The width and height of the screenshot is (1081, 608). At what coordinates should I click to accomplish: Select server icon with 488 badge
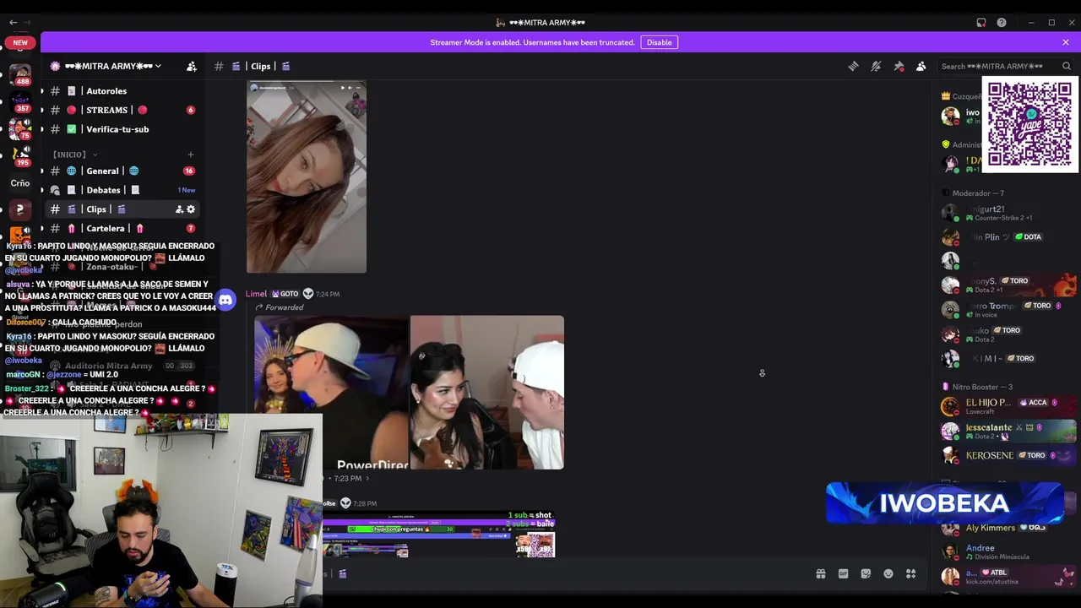point(20,75)
